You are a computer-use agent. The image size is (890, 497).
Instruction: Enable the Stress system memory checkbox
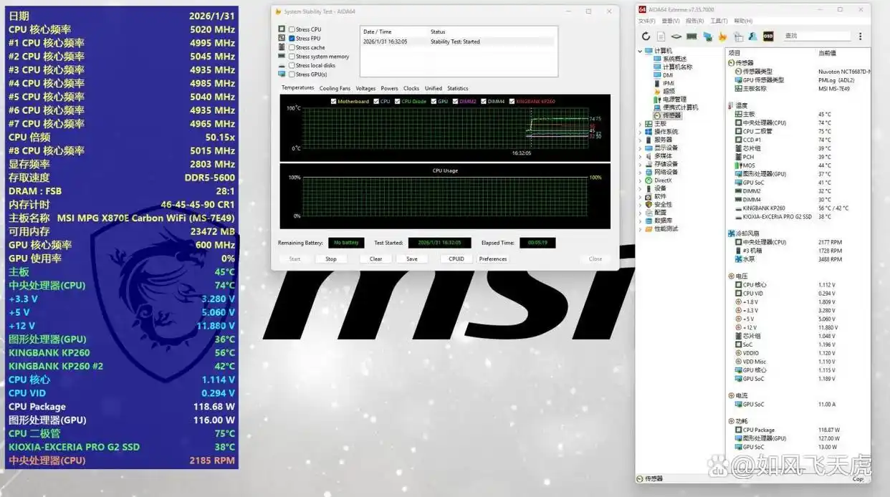(292, 56)
